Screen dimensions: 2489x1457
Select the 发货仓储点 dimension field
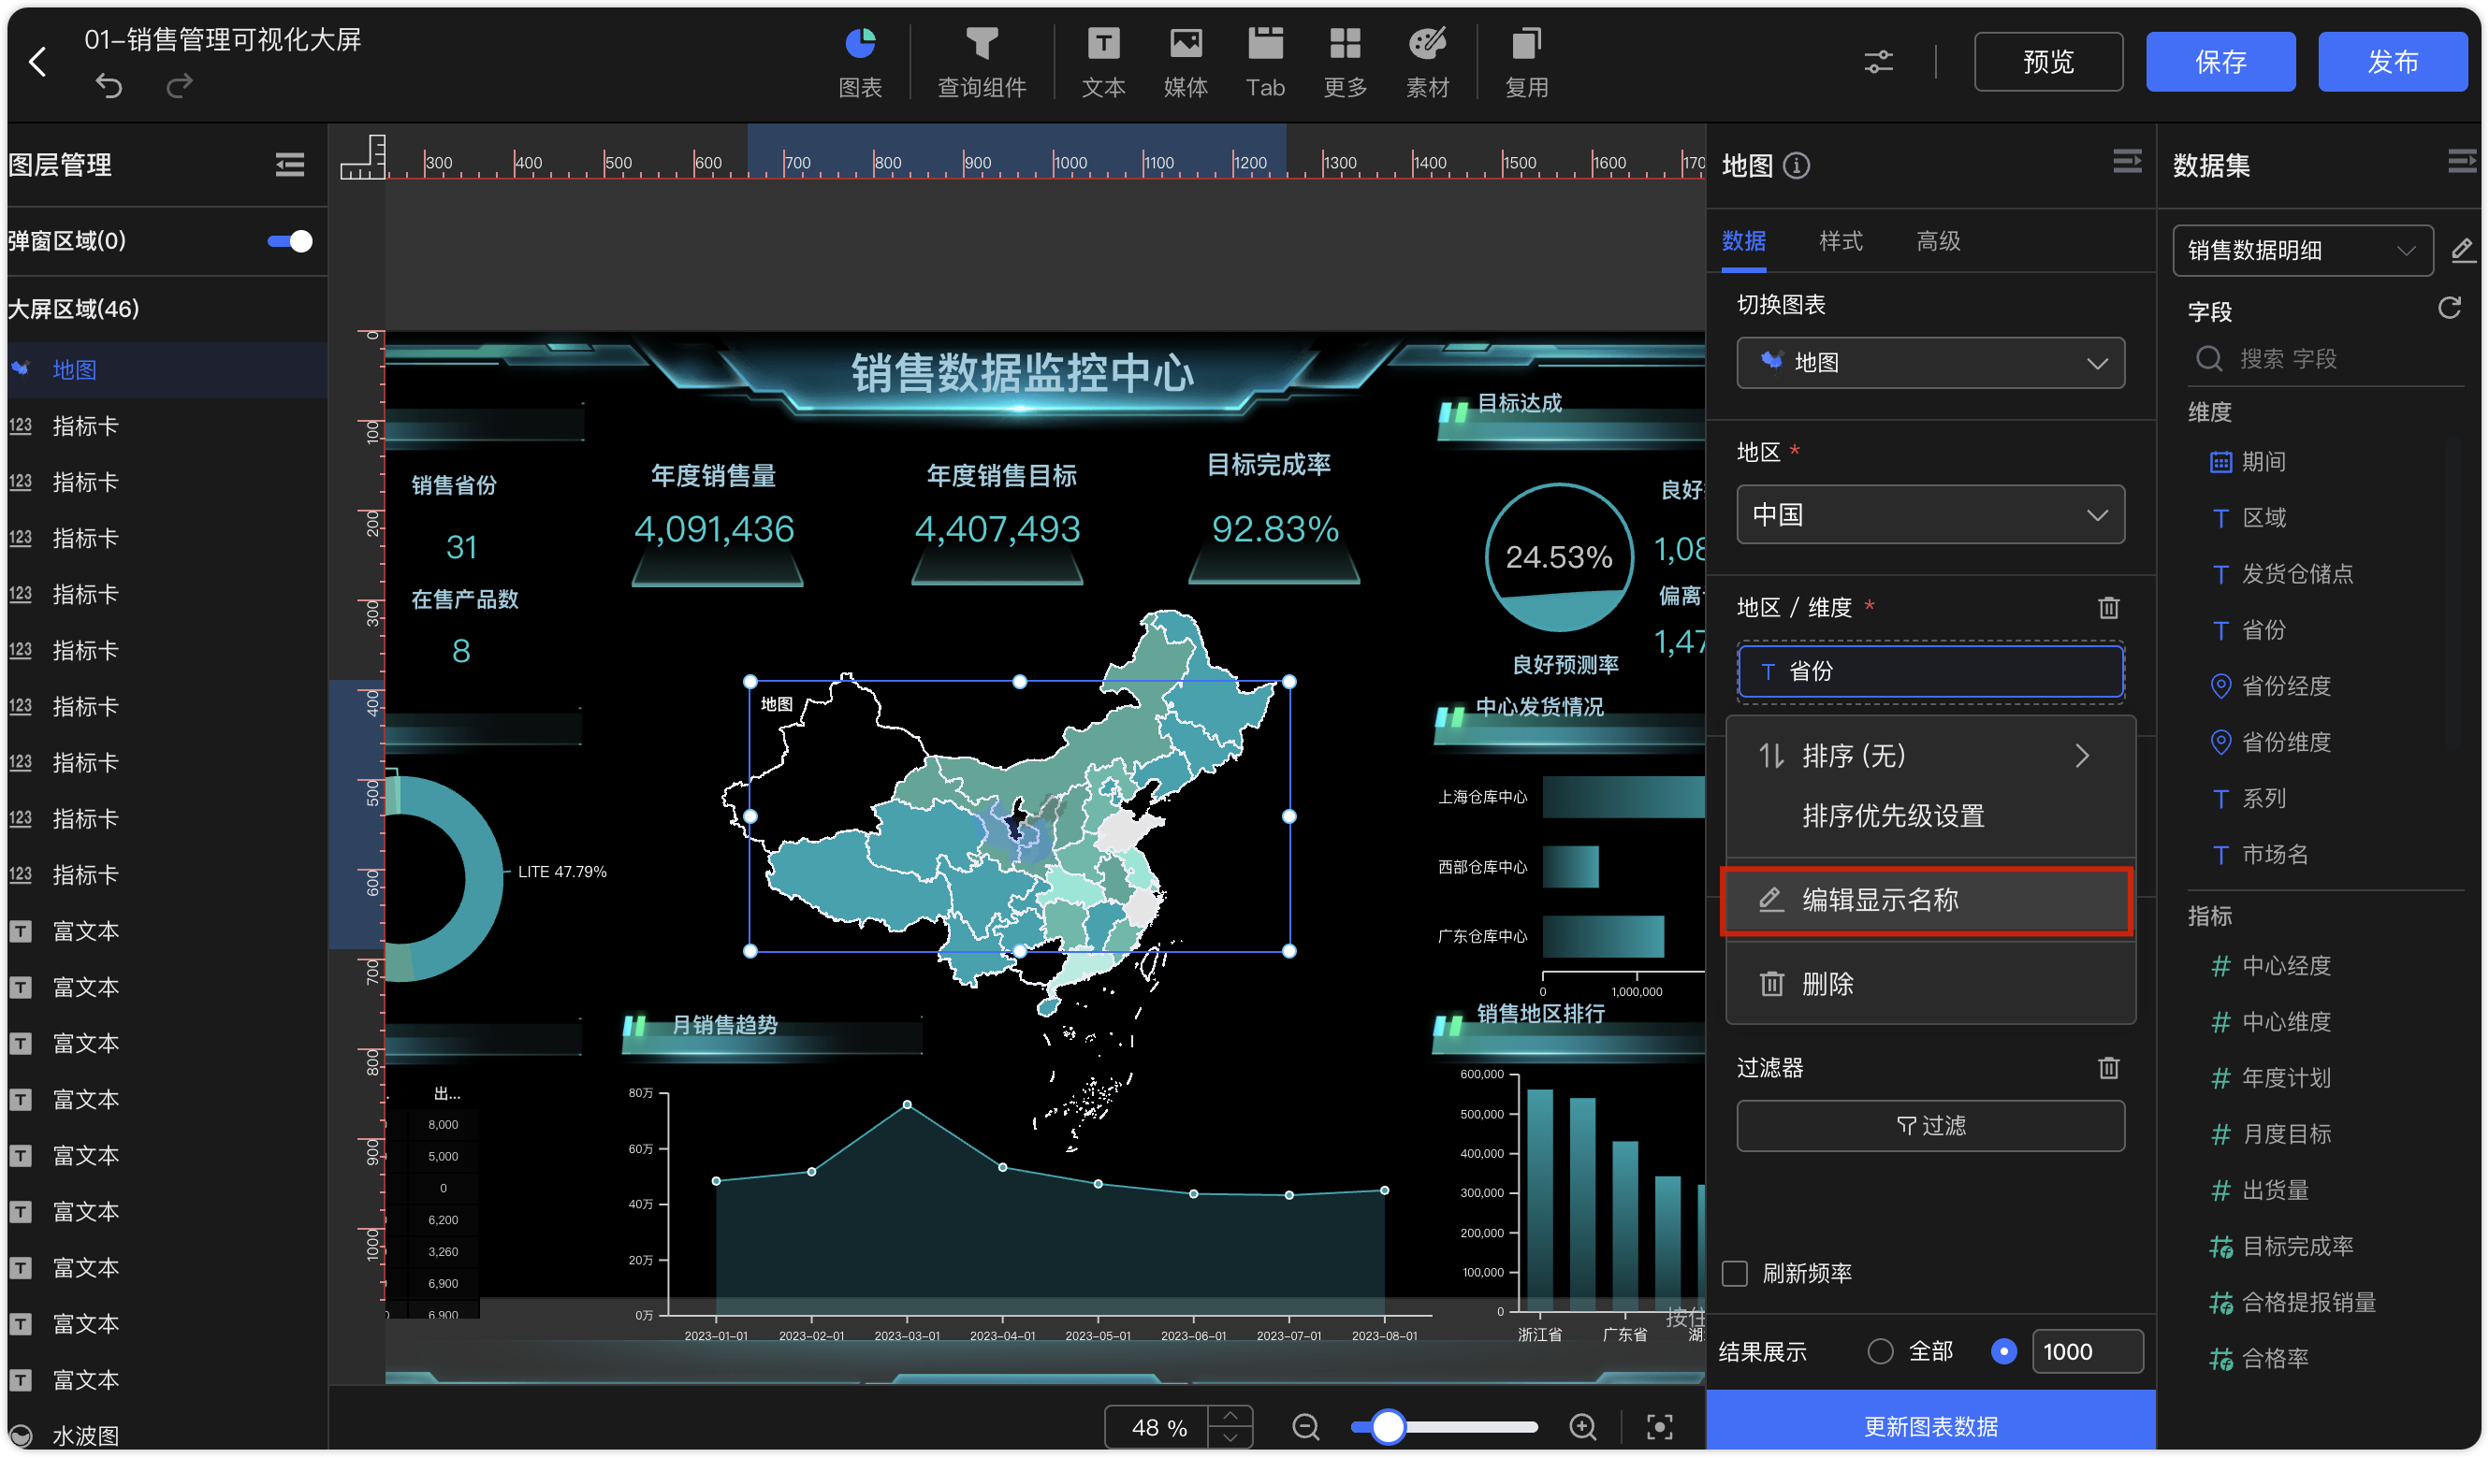click(x=2295, y=573)
